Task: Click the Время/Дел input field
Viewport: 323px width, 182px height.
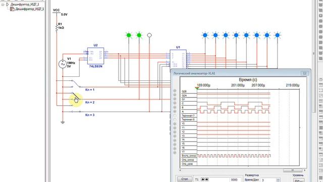Action: [268, 180]
